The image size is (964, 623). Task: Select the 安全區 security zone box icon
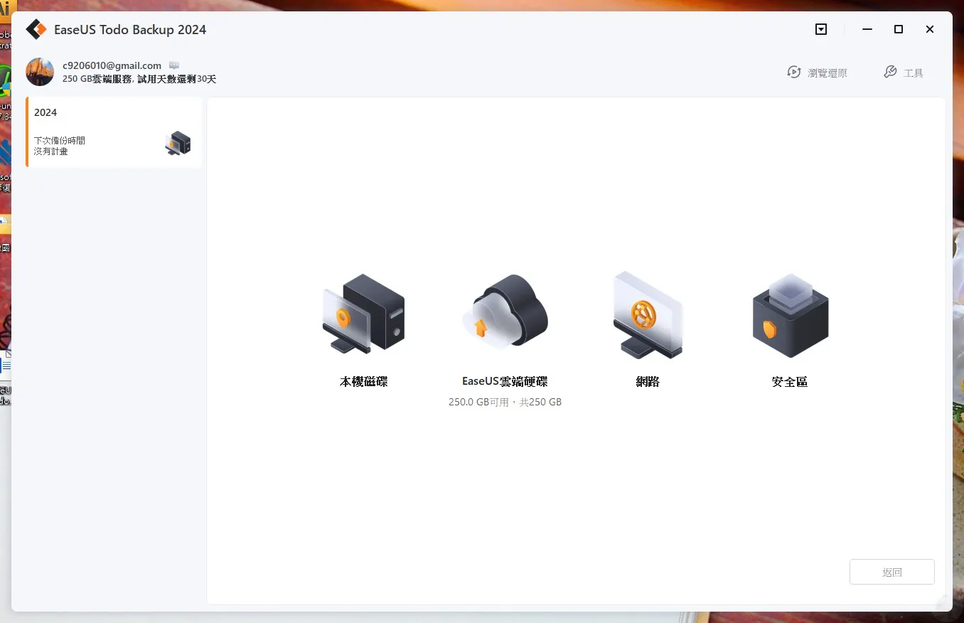coord(790,314)
